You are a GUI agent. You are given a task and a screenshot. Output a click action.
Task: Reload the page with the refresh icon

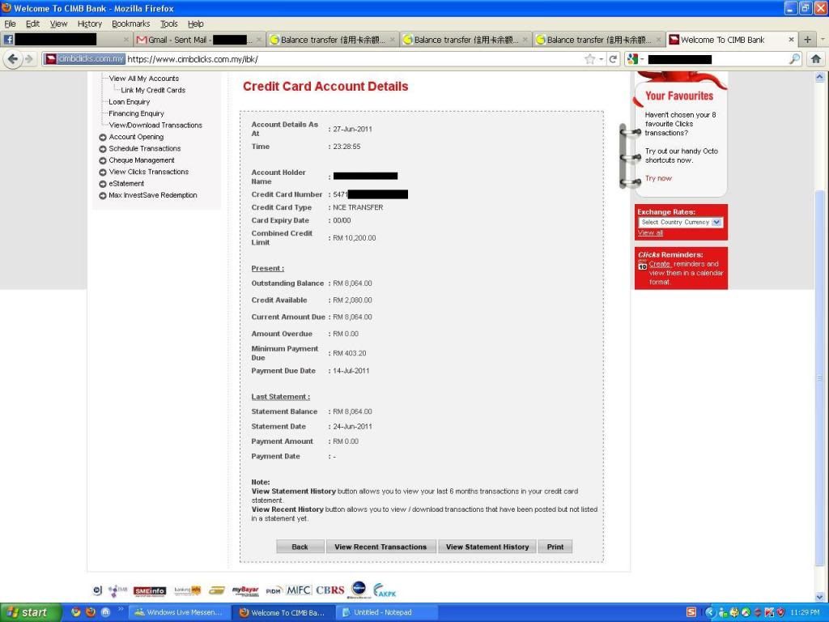click(x=614, y=59)
